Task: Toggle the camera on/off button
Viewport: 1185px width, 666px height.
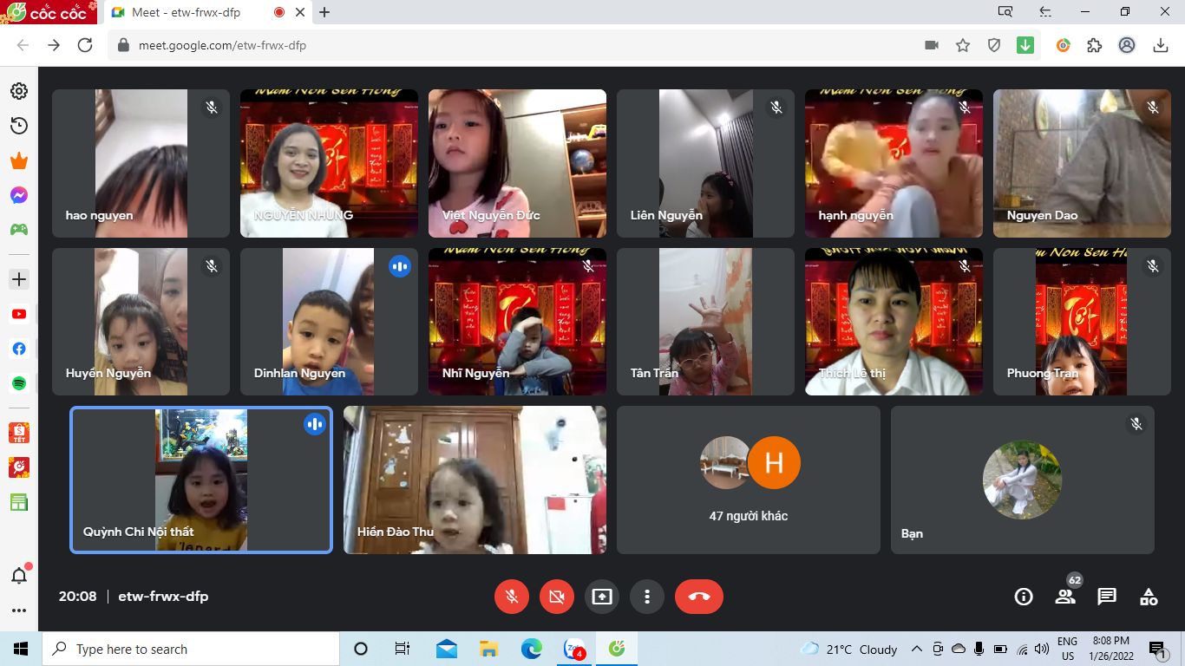Action: tap(557, 597)
